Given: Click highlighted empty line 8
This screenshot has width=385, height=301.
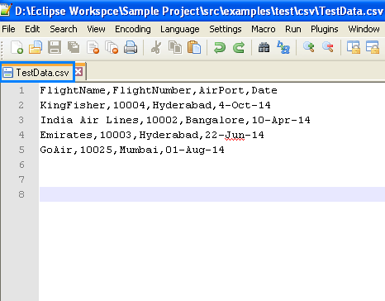Looking at the screenshot, I should (212, 194).
